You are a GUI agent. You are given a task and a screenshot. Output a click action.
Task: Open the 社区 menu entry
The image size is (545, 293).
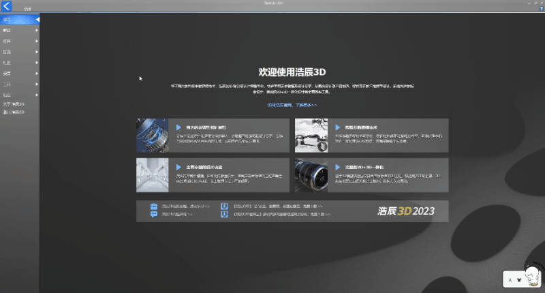pos(20,63)
